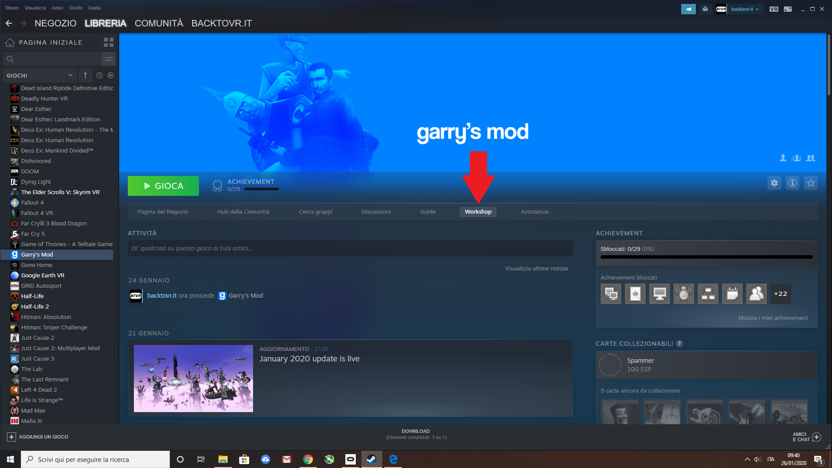This screenshot has width=832, height=468.
Task: Click Visualizza ultime notizie link
Action: (536, 269)
